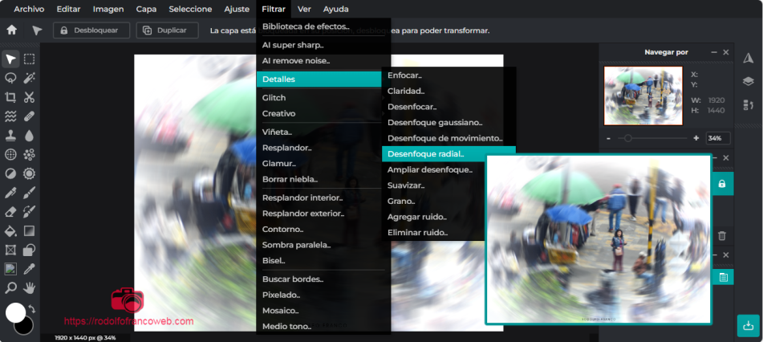Toggle the layer lock icon
This screenshot has height=342, width=763.
[722, 184]
